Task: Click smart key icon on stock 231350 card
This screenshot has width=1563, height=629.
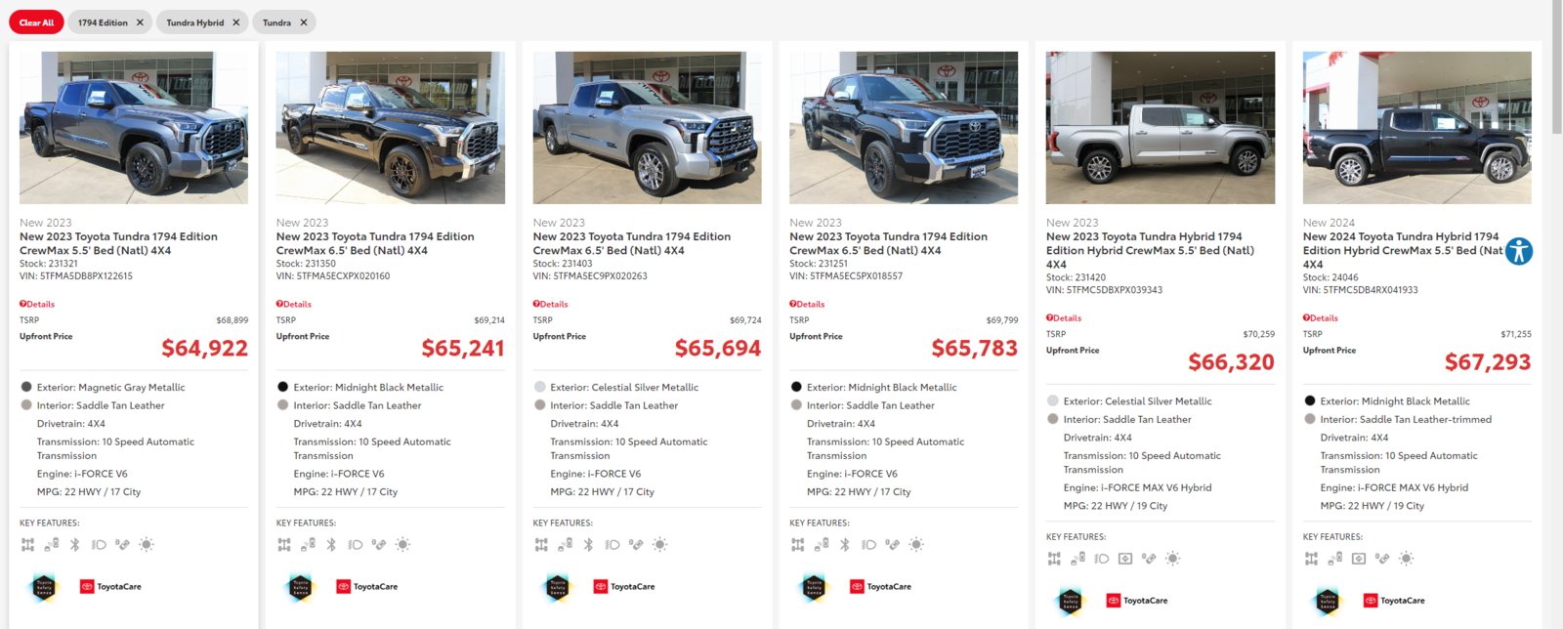Action: point(308,545)
